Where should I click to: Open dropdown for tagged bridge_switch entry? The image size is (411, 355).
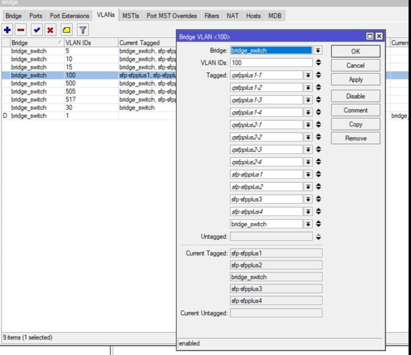[308, 224]
